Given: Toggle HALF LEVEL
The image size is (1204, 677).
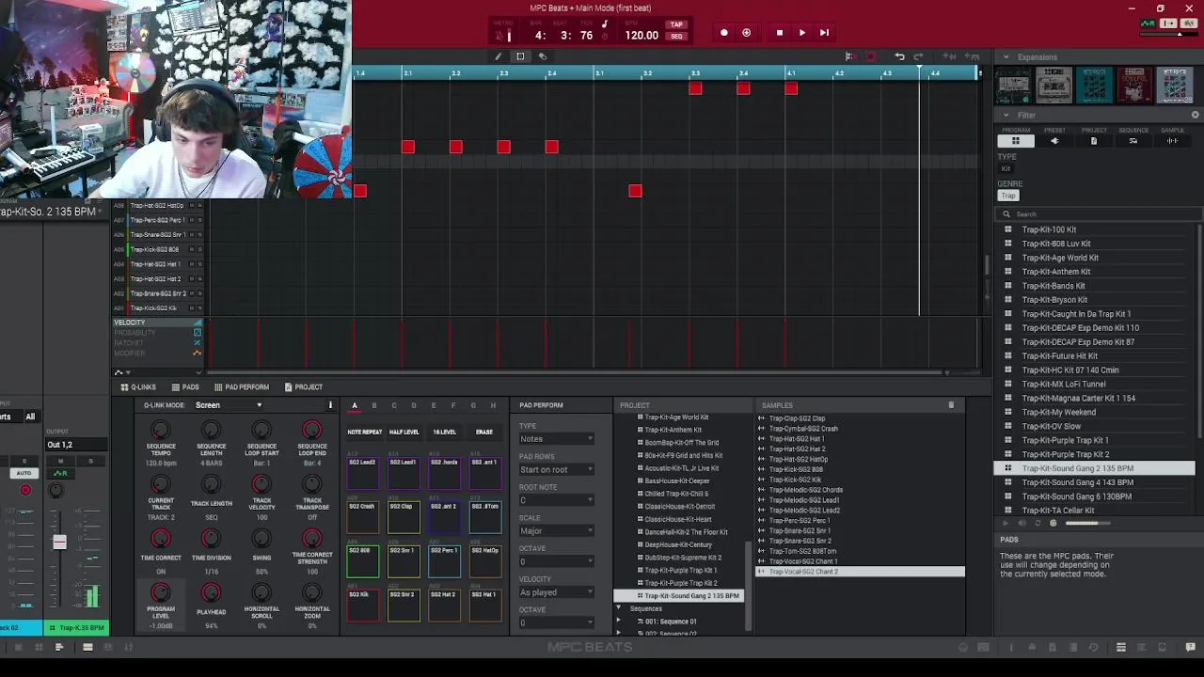Looking at the screenshot, I should pos(404,433).
